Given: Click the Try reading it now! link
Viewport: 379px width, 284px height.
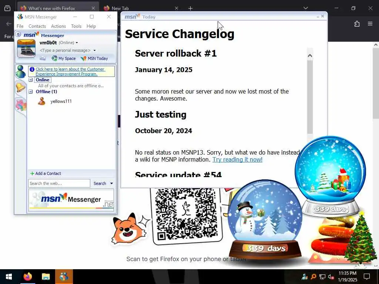Looking at the screenshot, I should click(237, 159).
